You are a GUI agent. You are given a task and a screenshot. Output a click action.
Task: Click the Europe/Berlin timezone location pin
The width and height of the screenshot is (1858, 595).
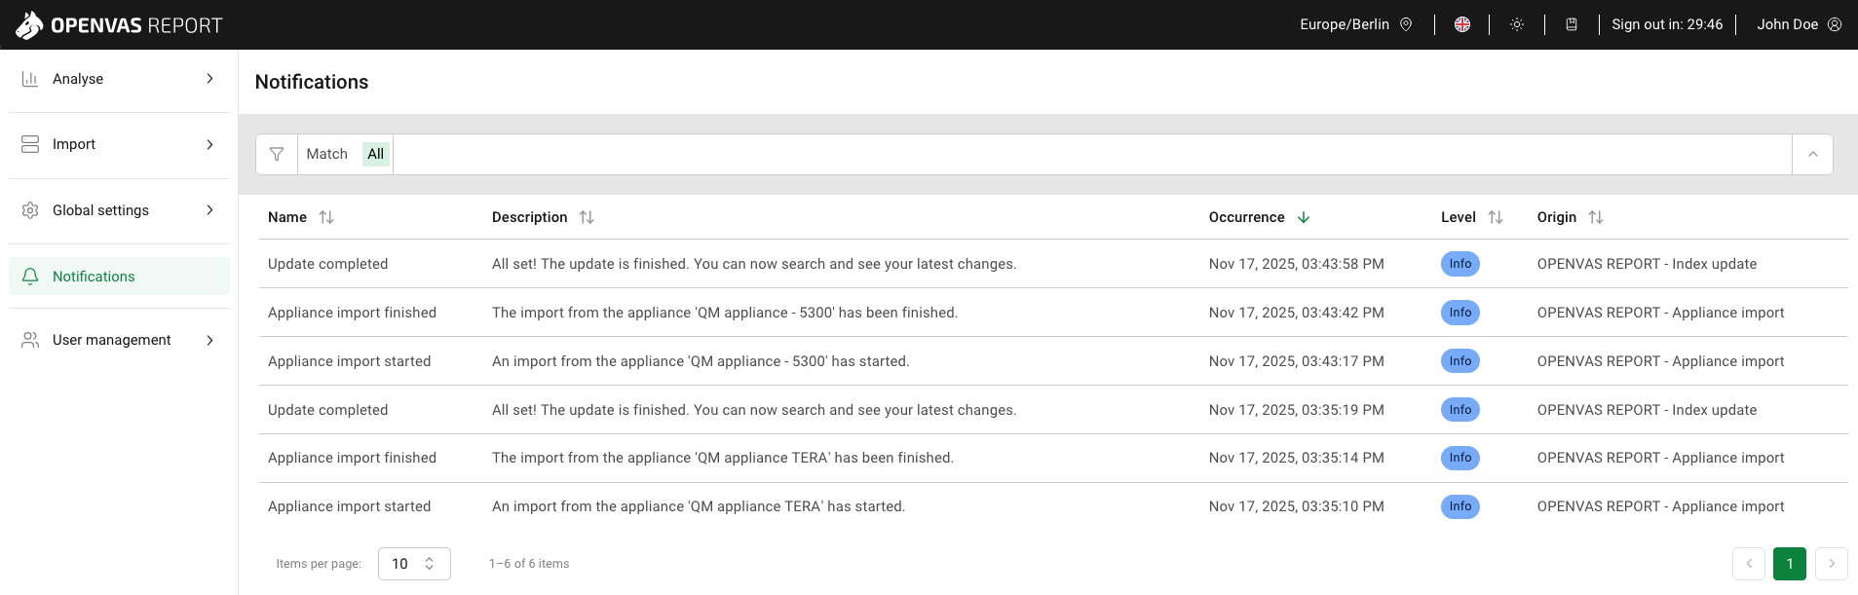pos(1406,24)
